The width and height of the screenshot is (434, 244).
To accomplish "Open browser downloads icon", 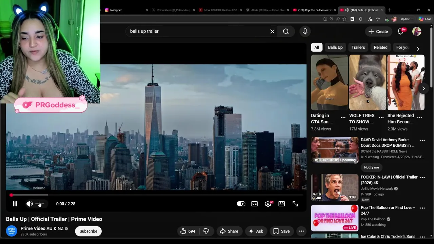I will (386, 19).
